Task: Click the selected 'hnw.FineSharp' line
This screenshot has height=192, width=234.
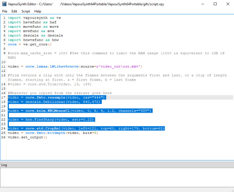Action: (52, 120)
